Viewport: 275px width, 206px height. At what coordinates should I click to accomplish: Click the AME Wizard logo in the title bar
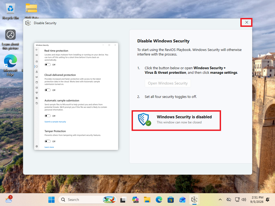28,23
